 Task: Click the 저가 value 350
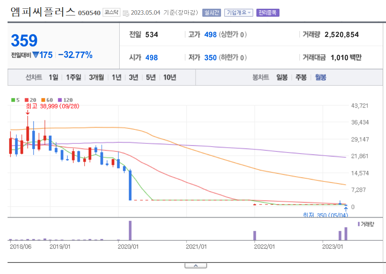tap(210, 58)
